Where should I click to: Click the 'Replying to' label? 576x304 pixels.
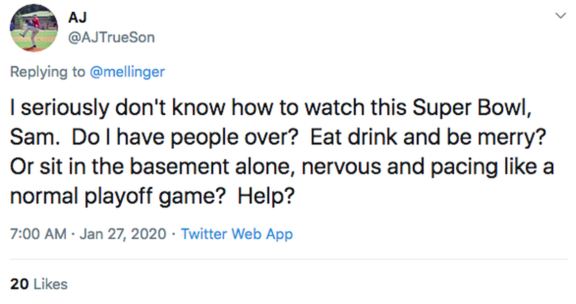coord(48,72)
